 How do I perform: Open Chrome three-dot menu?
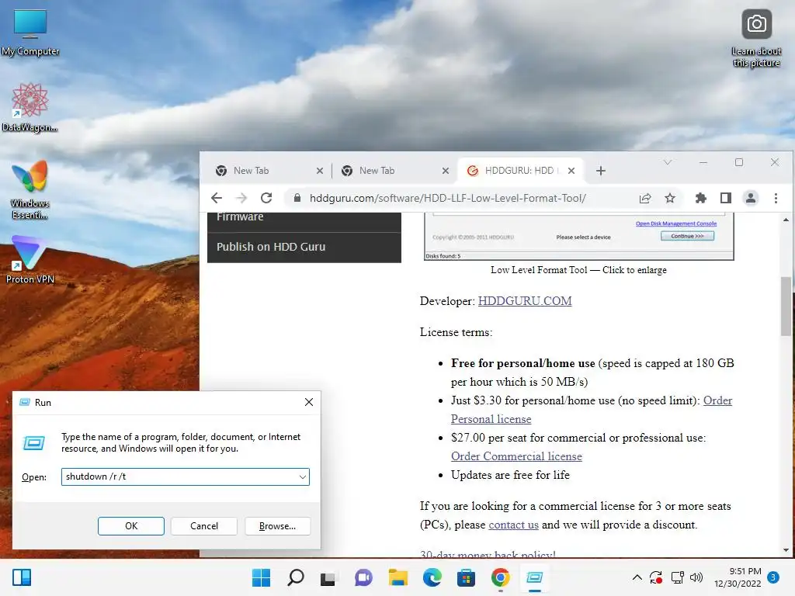tap(776, 198)
